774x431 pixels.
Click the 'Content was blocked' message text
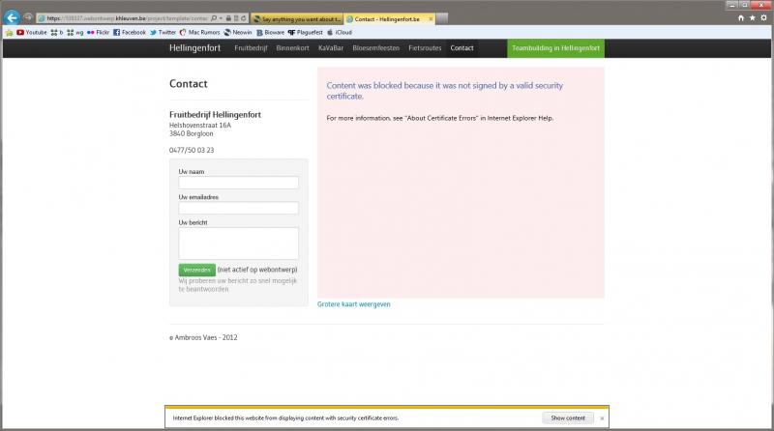[445, 91]
